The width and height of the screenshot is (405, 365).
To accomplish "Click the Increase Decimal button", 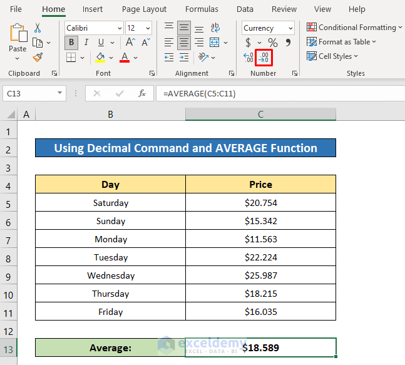I will click(249, 58).
